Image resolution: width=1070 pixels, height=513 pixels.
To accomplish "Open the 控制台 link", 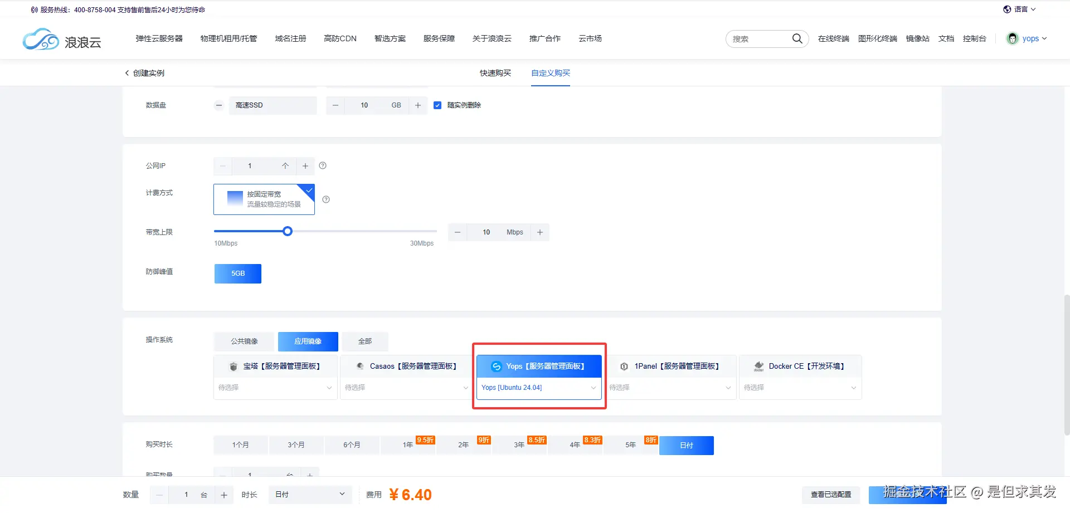I will click(x=975, y=38).
